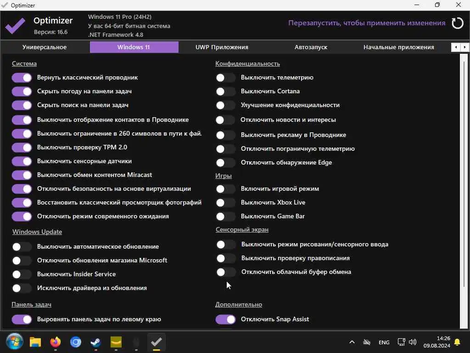The image size is (470, 353).
Task: Switch to the Универсальное tab
Action: coord(45,47)
